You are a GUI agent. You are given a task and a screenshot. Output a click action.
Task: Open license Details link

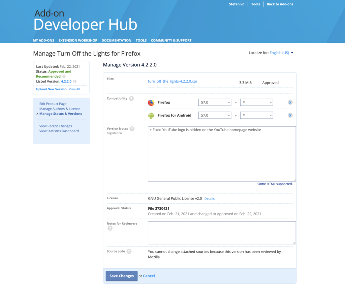tap(210, 199)
